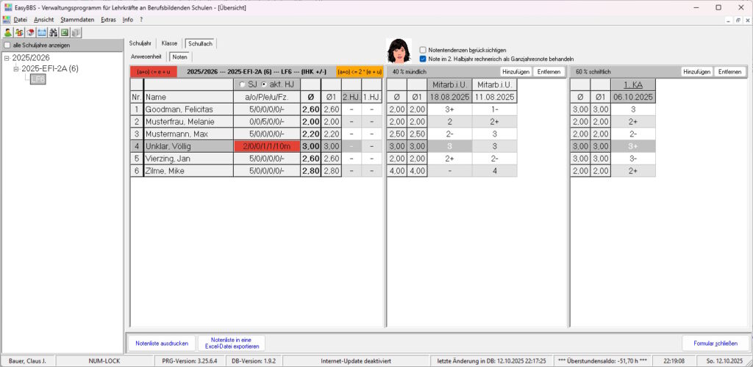
Task: Check 'Notentendenzen berücksichtigen' option
Action: click(423, 50)
